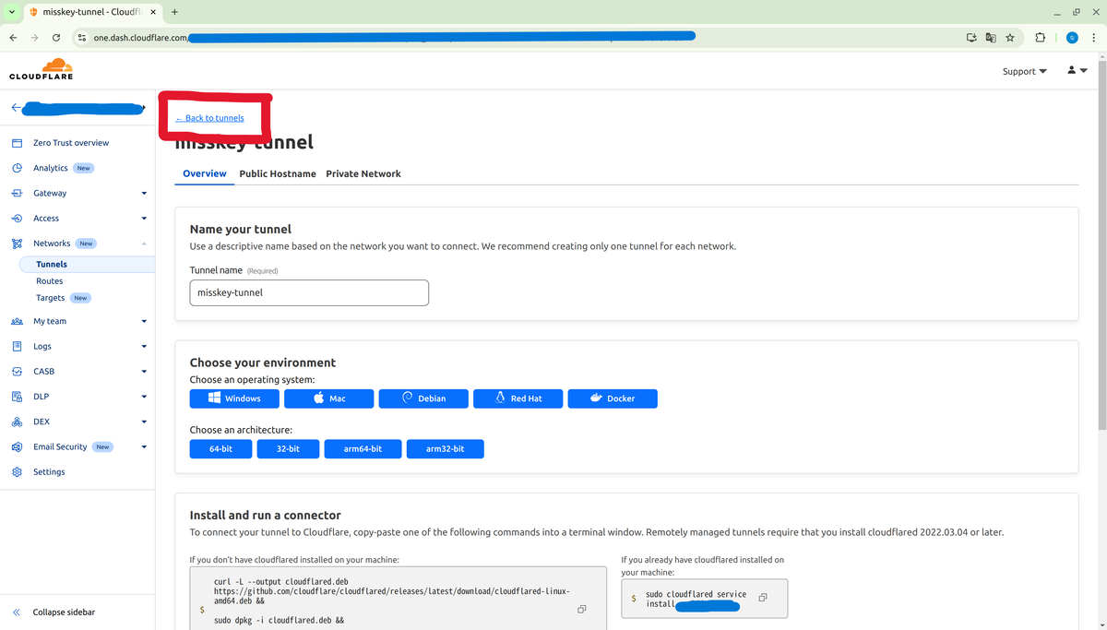The image size is (1107, 630).
Task: Click the account back arrow above sidebar
Action: tap(16, 108)
